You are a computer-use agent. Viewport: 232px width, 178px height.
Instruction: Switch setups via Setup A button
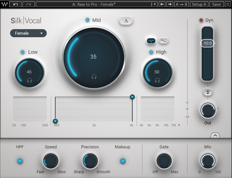[x=199, y=4]
